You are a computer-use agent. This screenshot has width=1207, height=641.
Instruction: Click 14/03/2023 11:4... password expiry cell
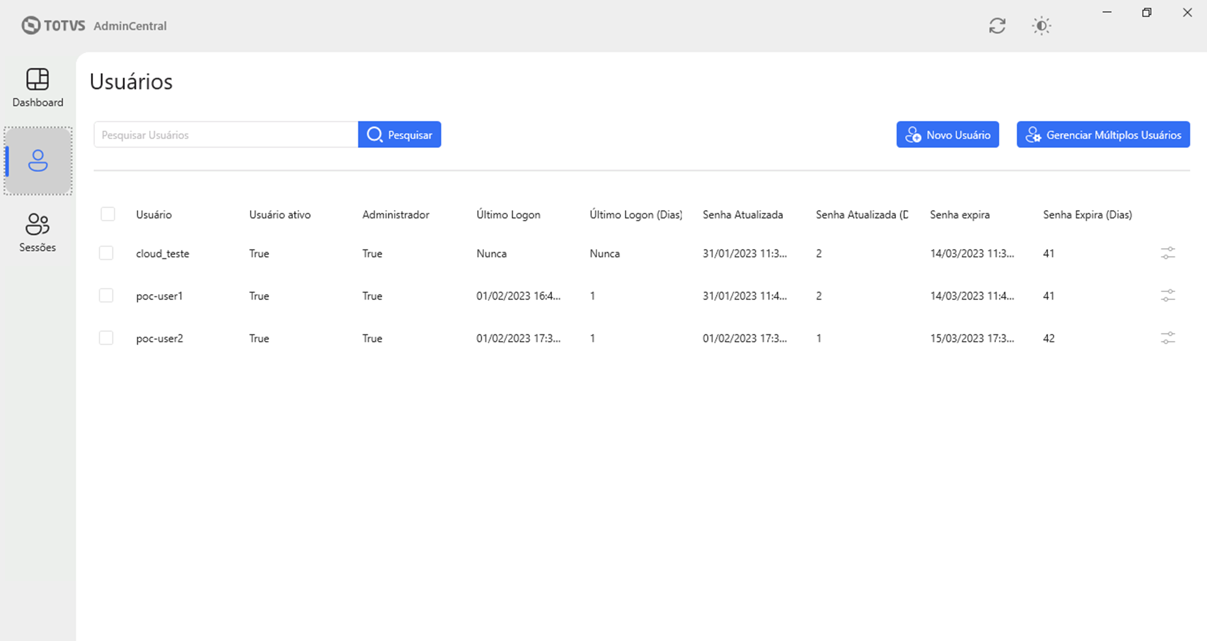coord(972,296)
